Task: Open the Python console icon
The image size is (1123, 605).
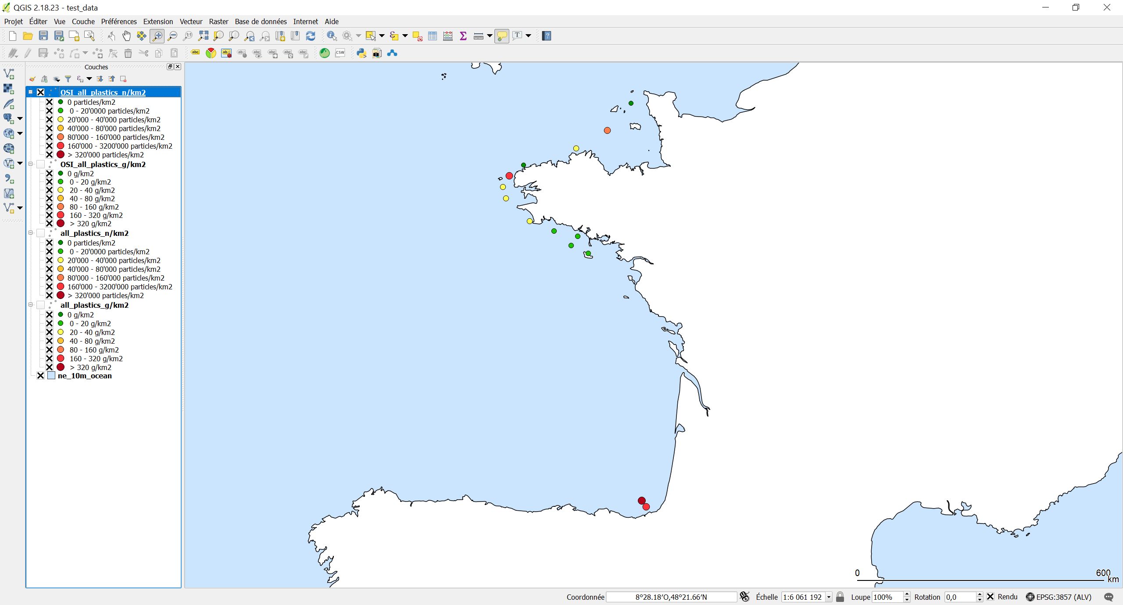Action: [x=361, y=53]
